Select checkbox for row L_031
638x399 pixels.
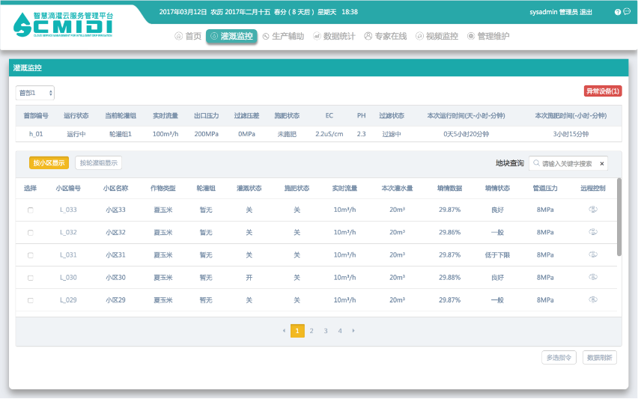(31, 255)
